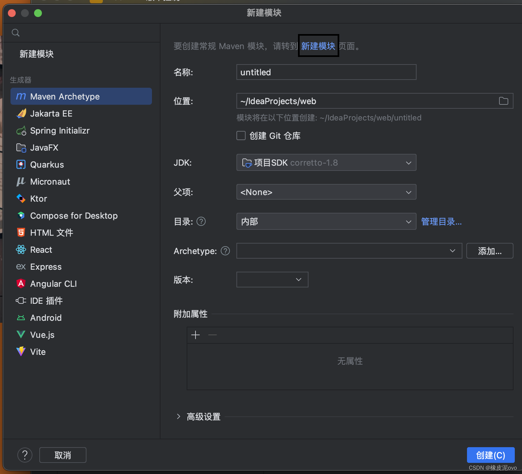Click the 名称 field containing untitled
Viewport: 522px width, 474px height.
click(326, 72)
